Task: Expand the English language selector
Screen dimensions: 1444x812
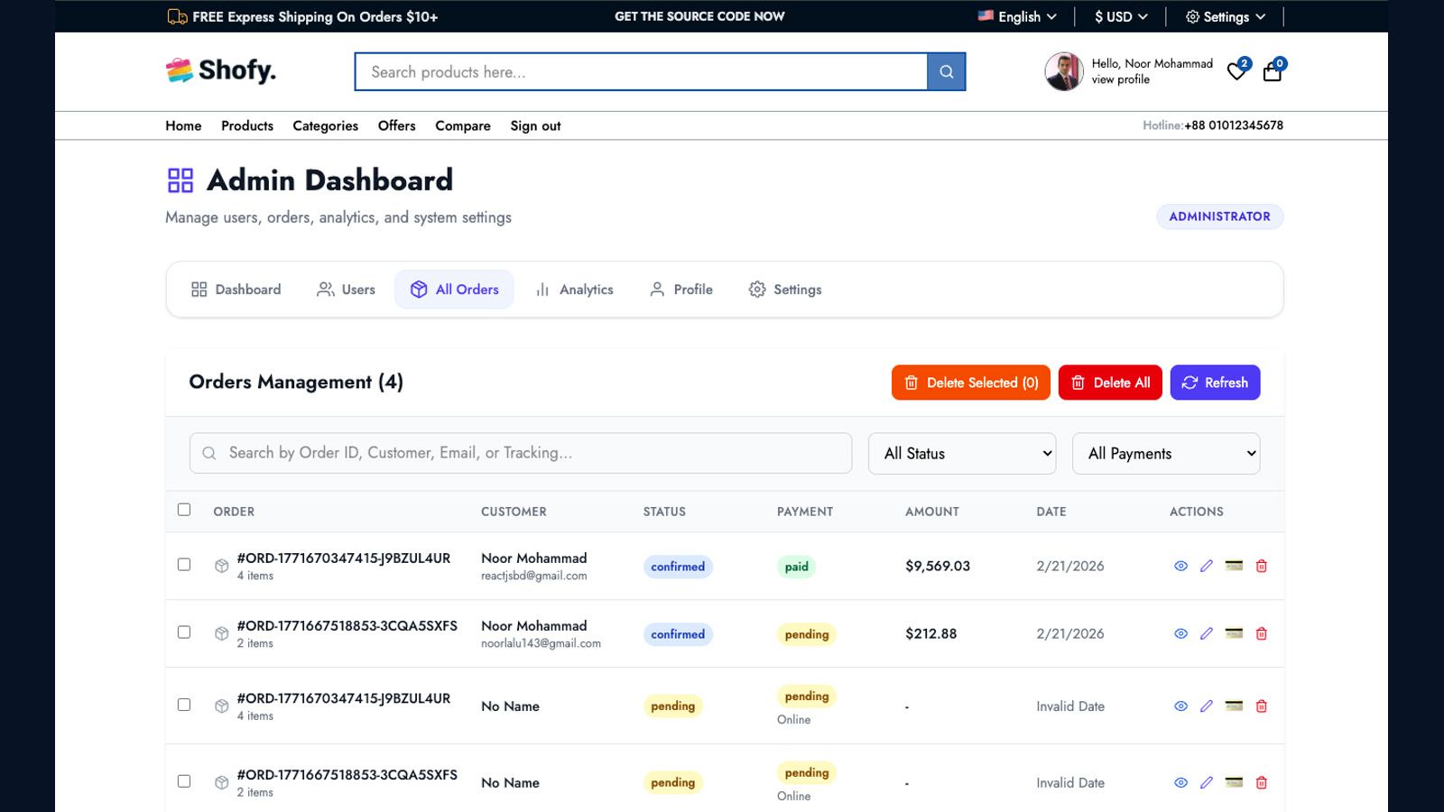Action: [1017, 16]
